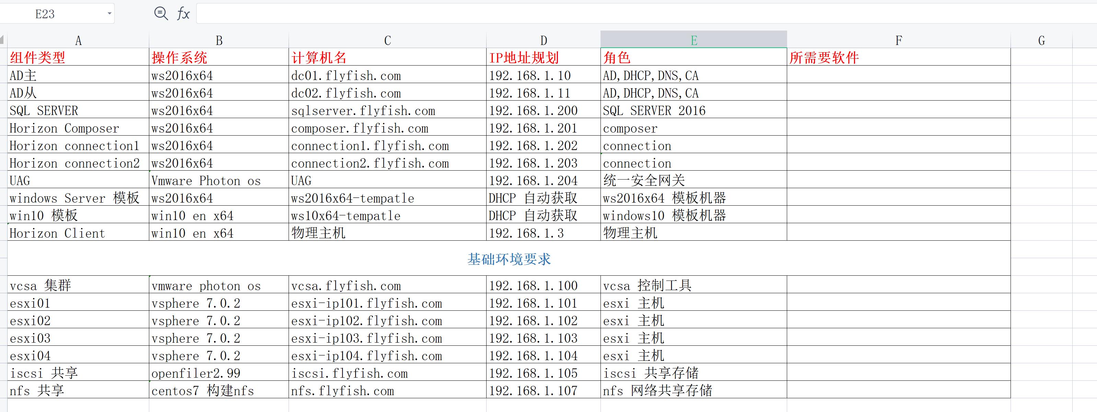
Task: Click cell Horizon connection2
Action: point(78,162)
